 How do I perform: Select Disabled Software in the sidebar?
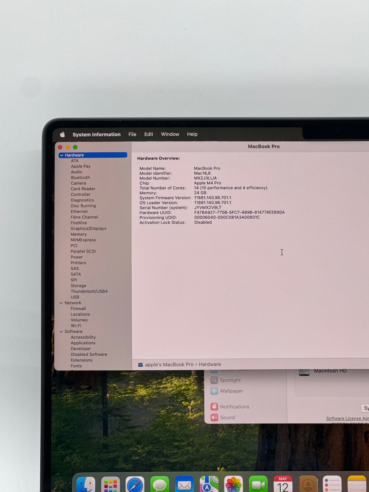[x=89, y=355]
